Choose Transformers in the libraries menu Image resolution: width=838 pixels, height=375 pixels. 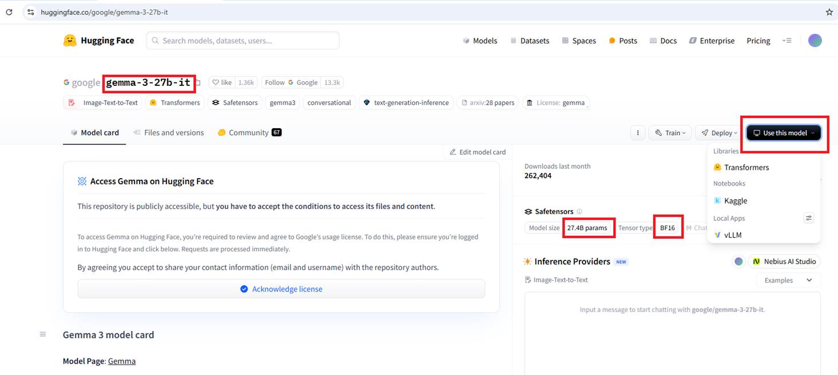764,167
